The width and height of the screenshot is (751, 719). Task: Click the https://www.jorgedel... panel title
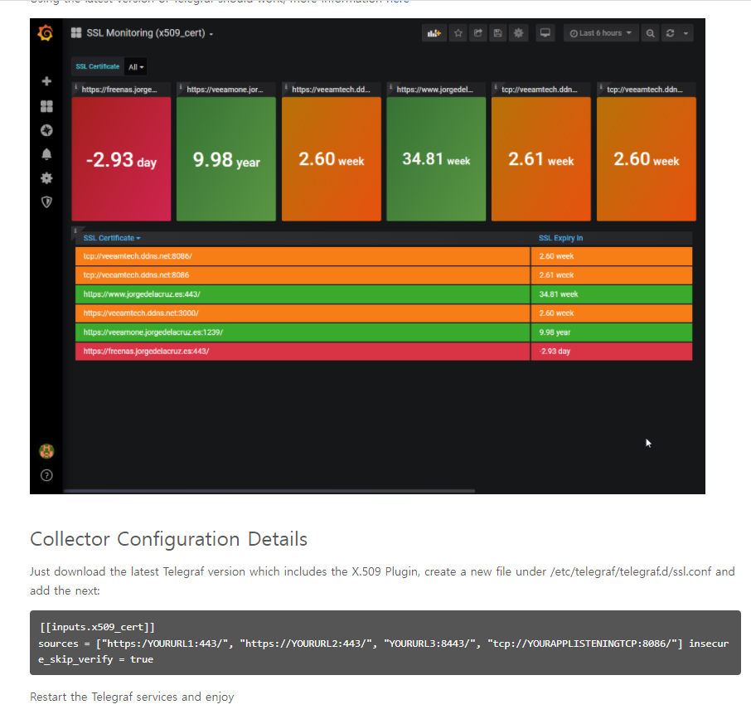[x=435, y=90]
